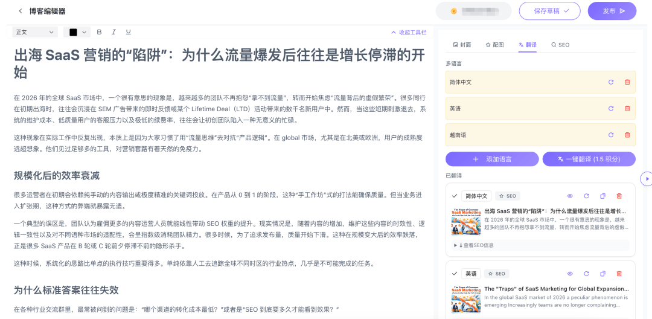Switch to the 封面 tab
Viewport: 652px width, 319px height.
click(x=462, y=45)
